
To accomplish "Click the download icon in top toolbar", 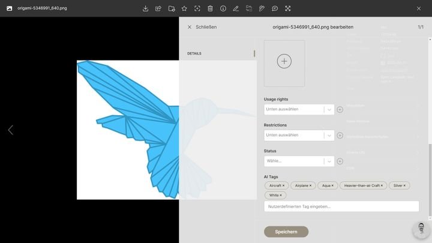I will coord(145,8).
